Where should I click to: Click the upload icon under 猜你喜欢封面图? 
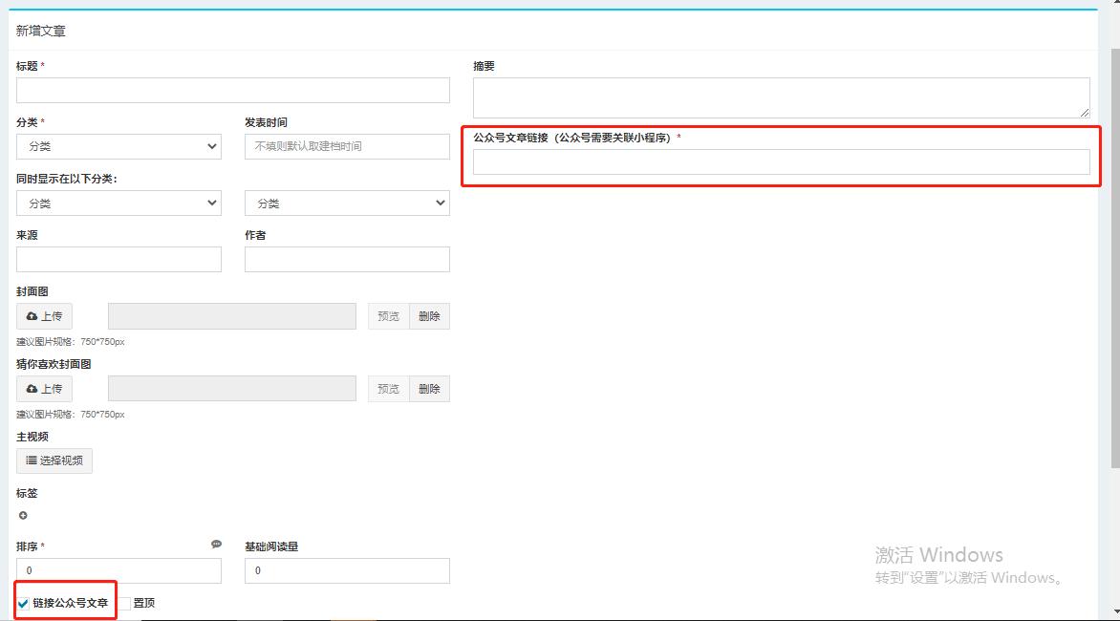pos(32,389)
